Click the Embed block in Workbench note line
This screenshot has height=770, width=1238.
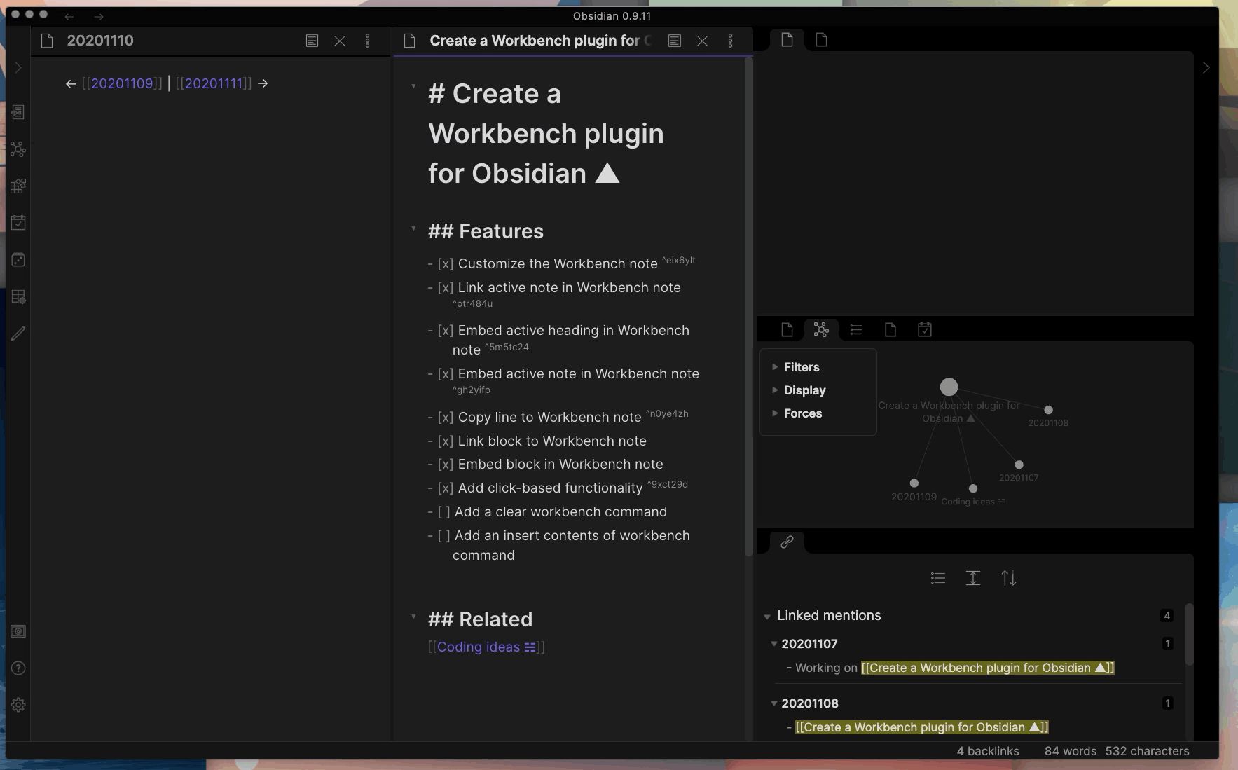545,464
